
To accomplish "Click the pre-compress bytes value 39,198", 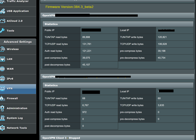I will (x=161, y=51).
